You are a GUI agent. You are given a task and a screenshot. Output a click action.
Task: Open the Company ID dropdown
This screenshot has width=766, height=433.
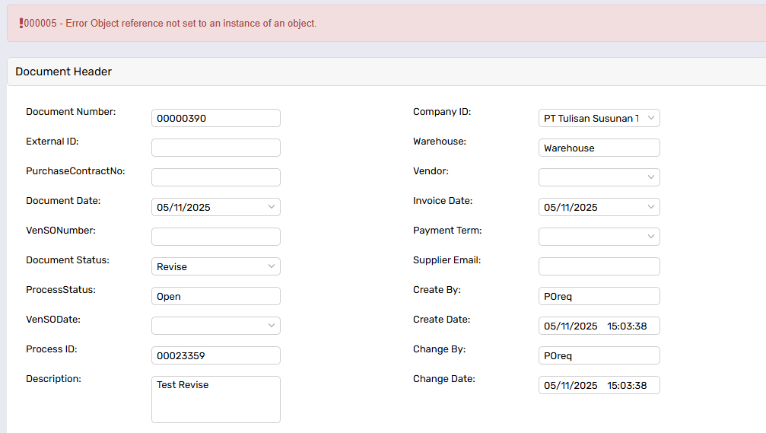(599, 118)
